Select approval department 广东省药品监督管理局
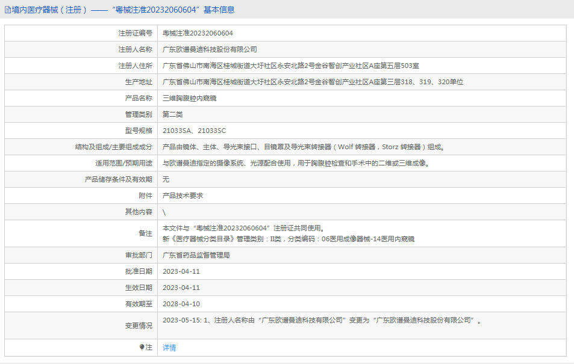574x364 pixels. (x=196, y=255)
